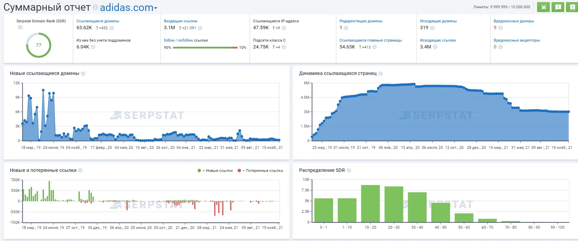Open the feedback exclamation speech bubble icon
The height and width of the screenshot is (241, 578).
click(558, 7)
